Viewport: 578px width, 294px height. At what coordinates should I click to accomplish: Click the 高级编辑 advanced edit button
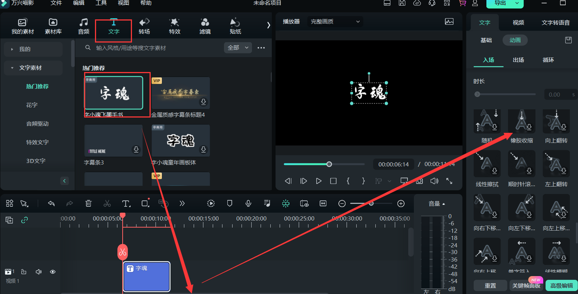coord(561,285)
